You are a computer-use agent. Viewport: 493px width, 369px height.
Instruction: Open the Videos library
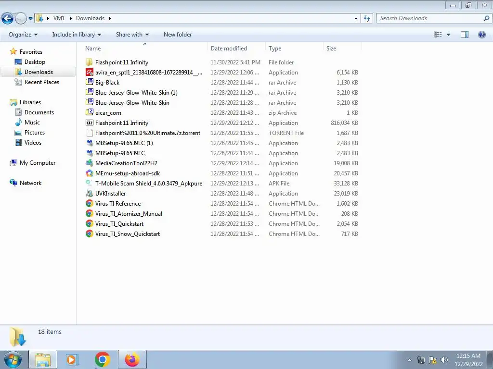28,142
